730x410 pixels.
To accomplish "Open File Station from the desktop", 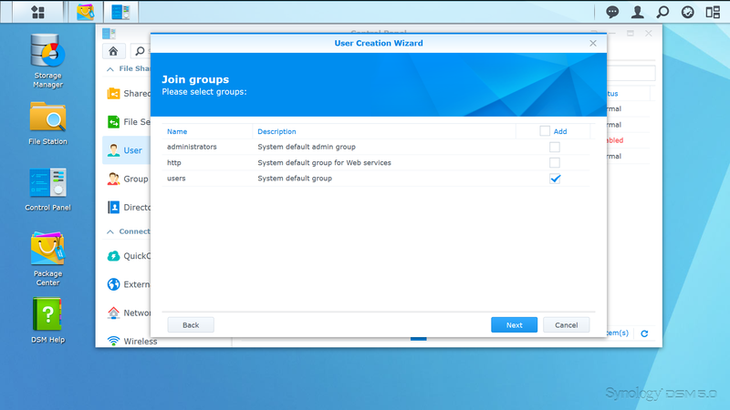I will [x=47, y=122].
